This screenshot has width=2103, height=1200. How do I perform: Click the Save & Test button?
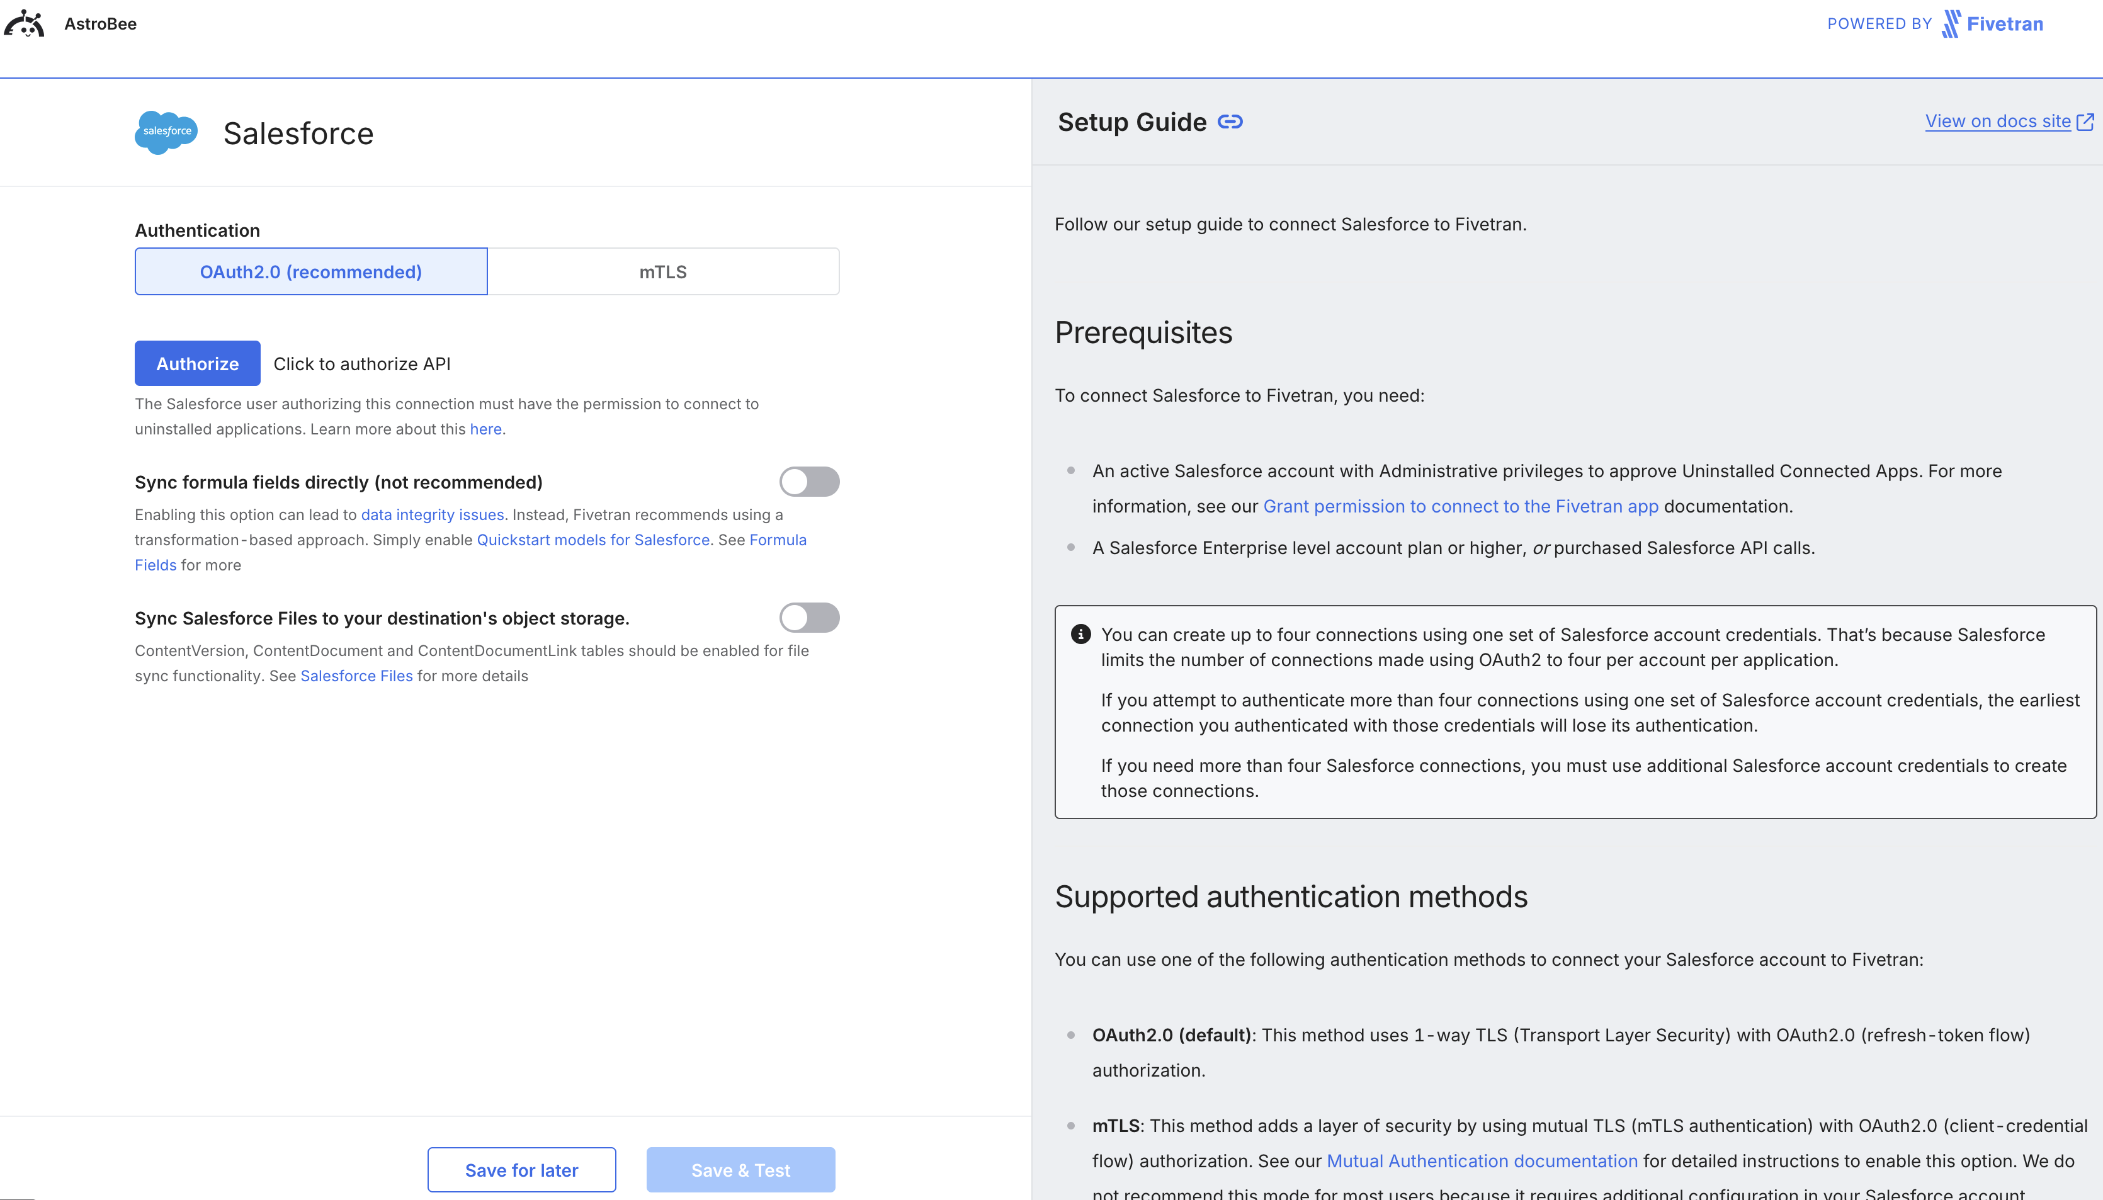(x=739, y=1170)
